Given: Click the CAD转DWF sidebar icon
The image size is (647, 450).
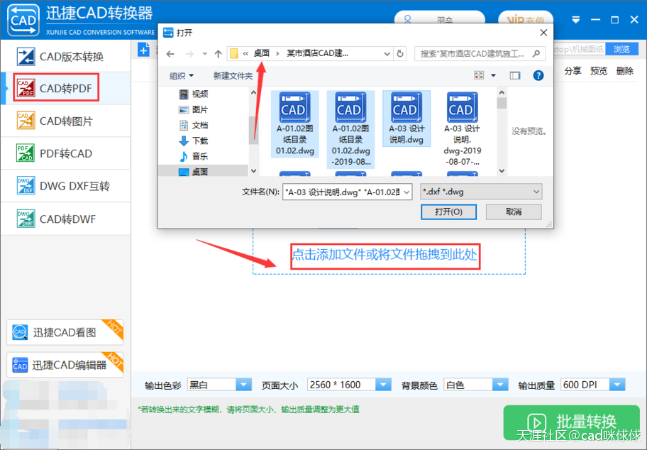Looking at the screenshot, I should click(x=26, y=219).
